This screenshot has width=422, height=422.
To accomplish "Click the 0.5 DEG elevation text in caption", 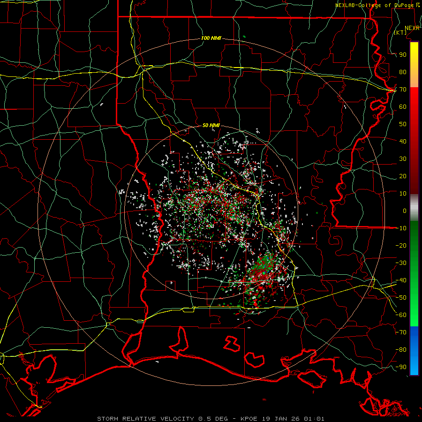I will 213,419.
